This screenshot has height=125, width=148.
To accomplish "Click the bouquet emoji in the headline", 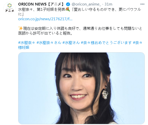I will (x=68, y=9).
